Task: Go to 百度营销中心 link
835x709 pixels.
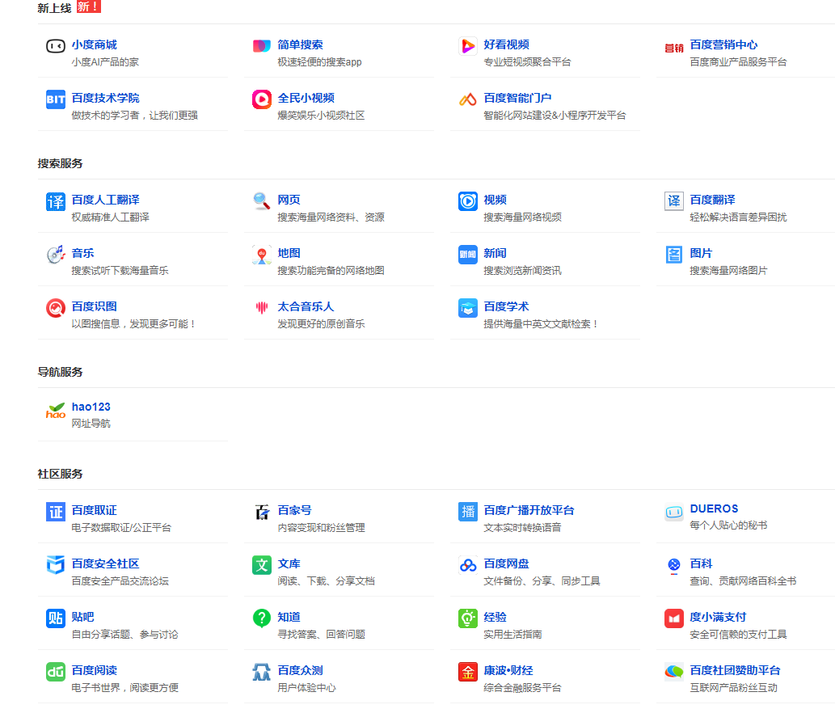Action: pyautogui.click(x=723, y=44)
